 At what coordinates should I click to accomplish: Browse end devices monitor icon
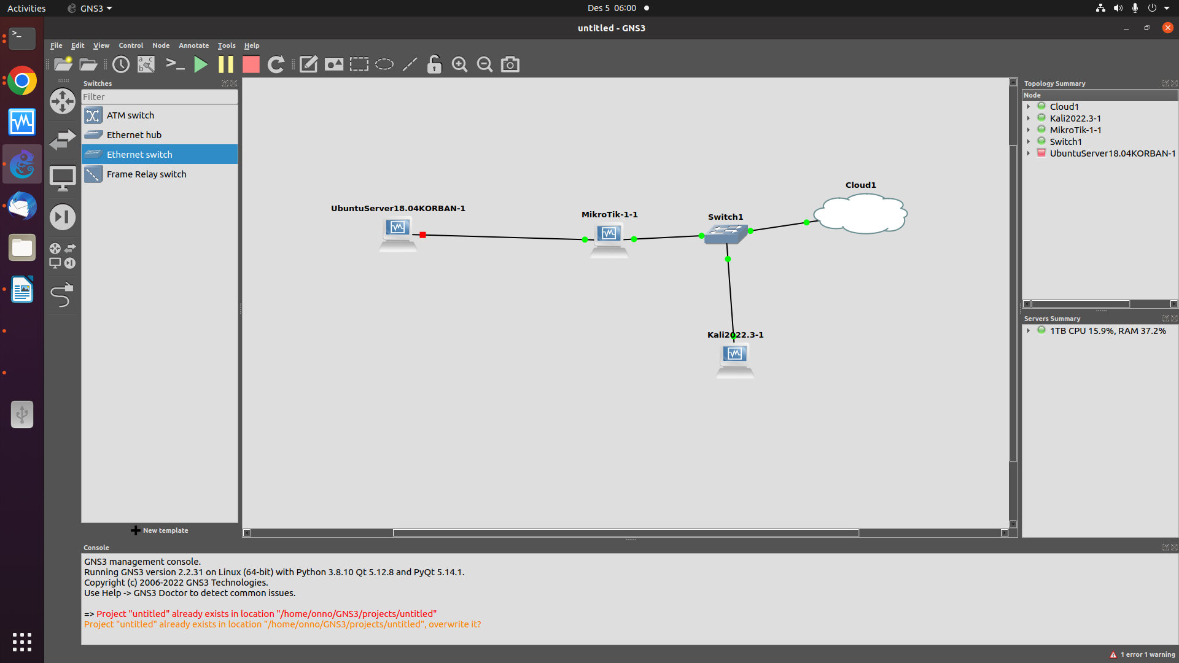click(62, 179)
